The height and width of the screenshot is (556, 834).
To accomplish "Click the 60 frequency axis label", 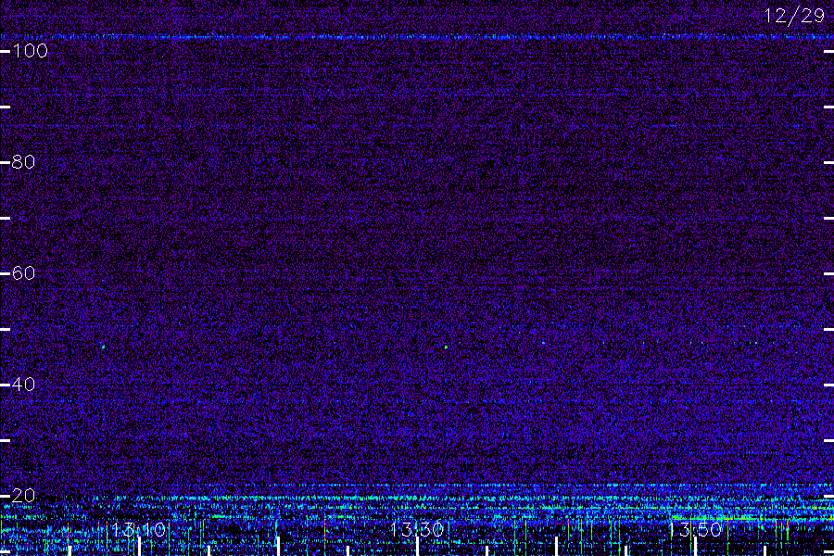I will (23, 273).
